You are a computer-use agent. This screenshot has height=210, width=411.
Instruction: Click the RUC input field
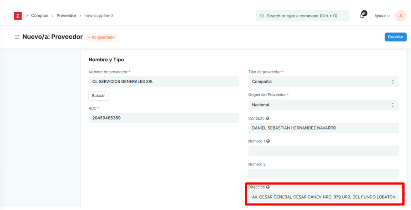pos(163,118)
